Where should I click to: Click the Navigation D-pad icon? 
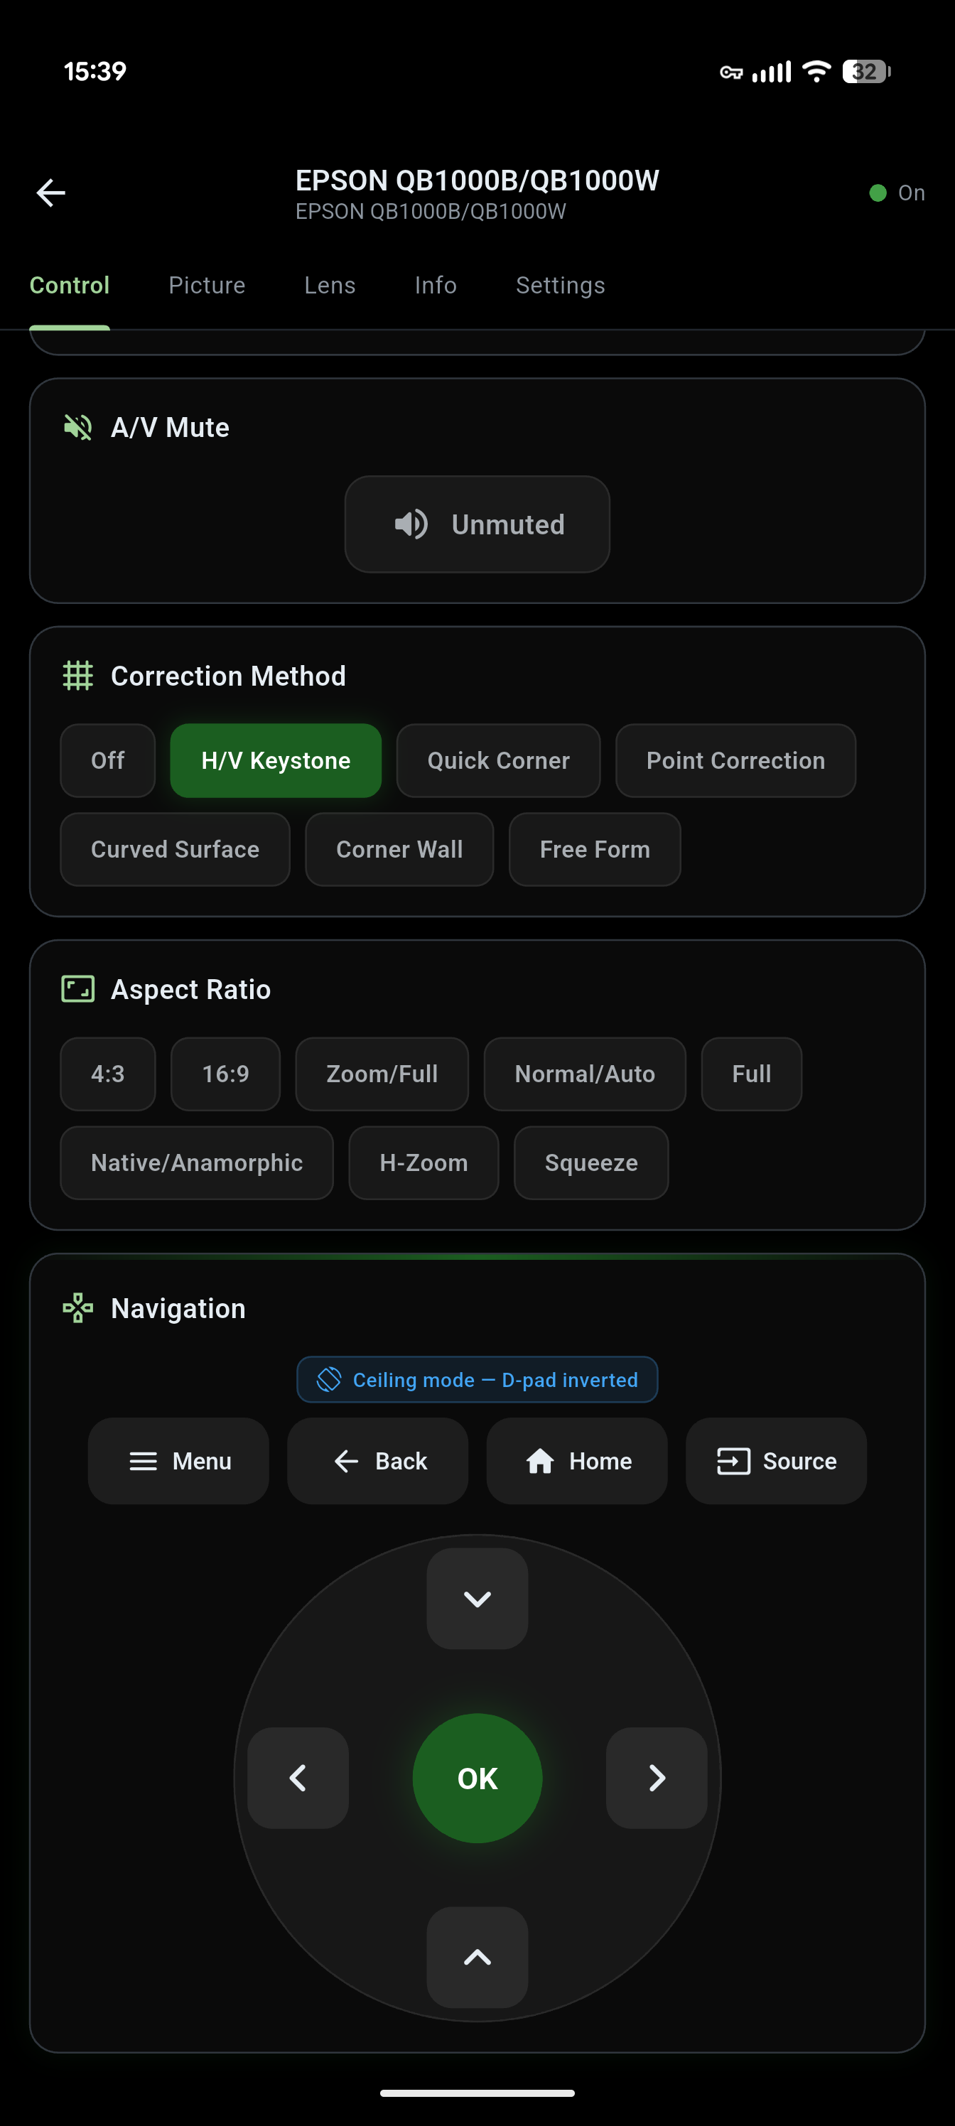(x=77, y=1307)
